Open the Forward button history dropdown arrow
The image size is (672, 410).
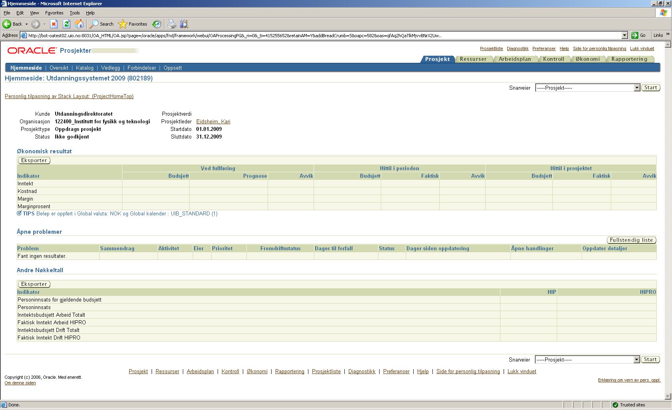coord(44,24)
